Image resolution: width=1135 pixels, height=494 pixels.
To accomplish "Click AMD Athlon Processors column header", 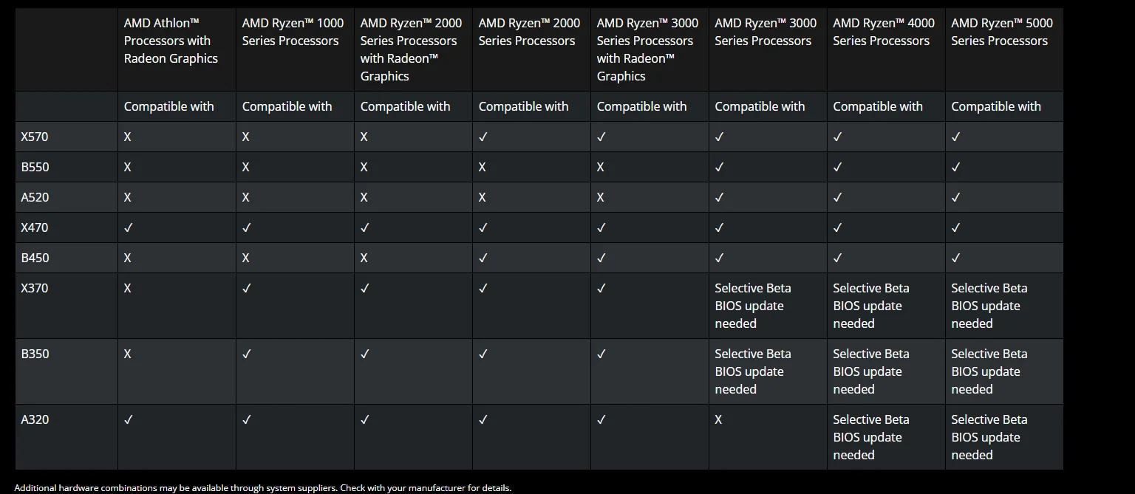I will 171,41.
